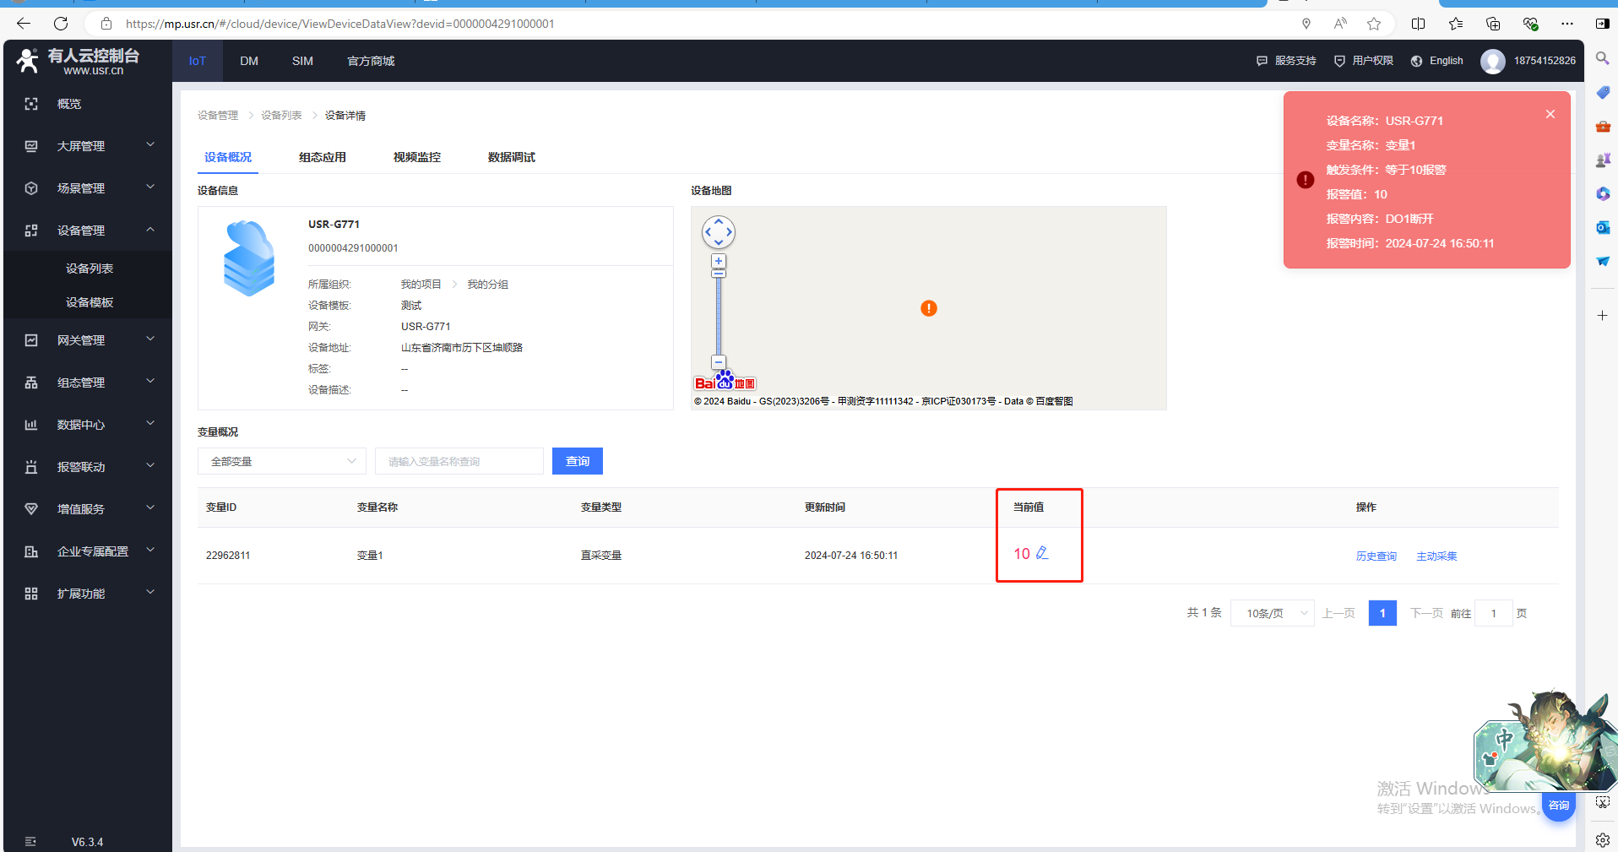Click the user avatar icon
The height and width of the screenshot is (852, 1618).
pos(1493,61)
